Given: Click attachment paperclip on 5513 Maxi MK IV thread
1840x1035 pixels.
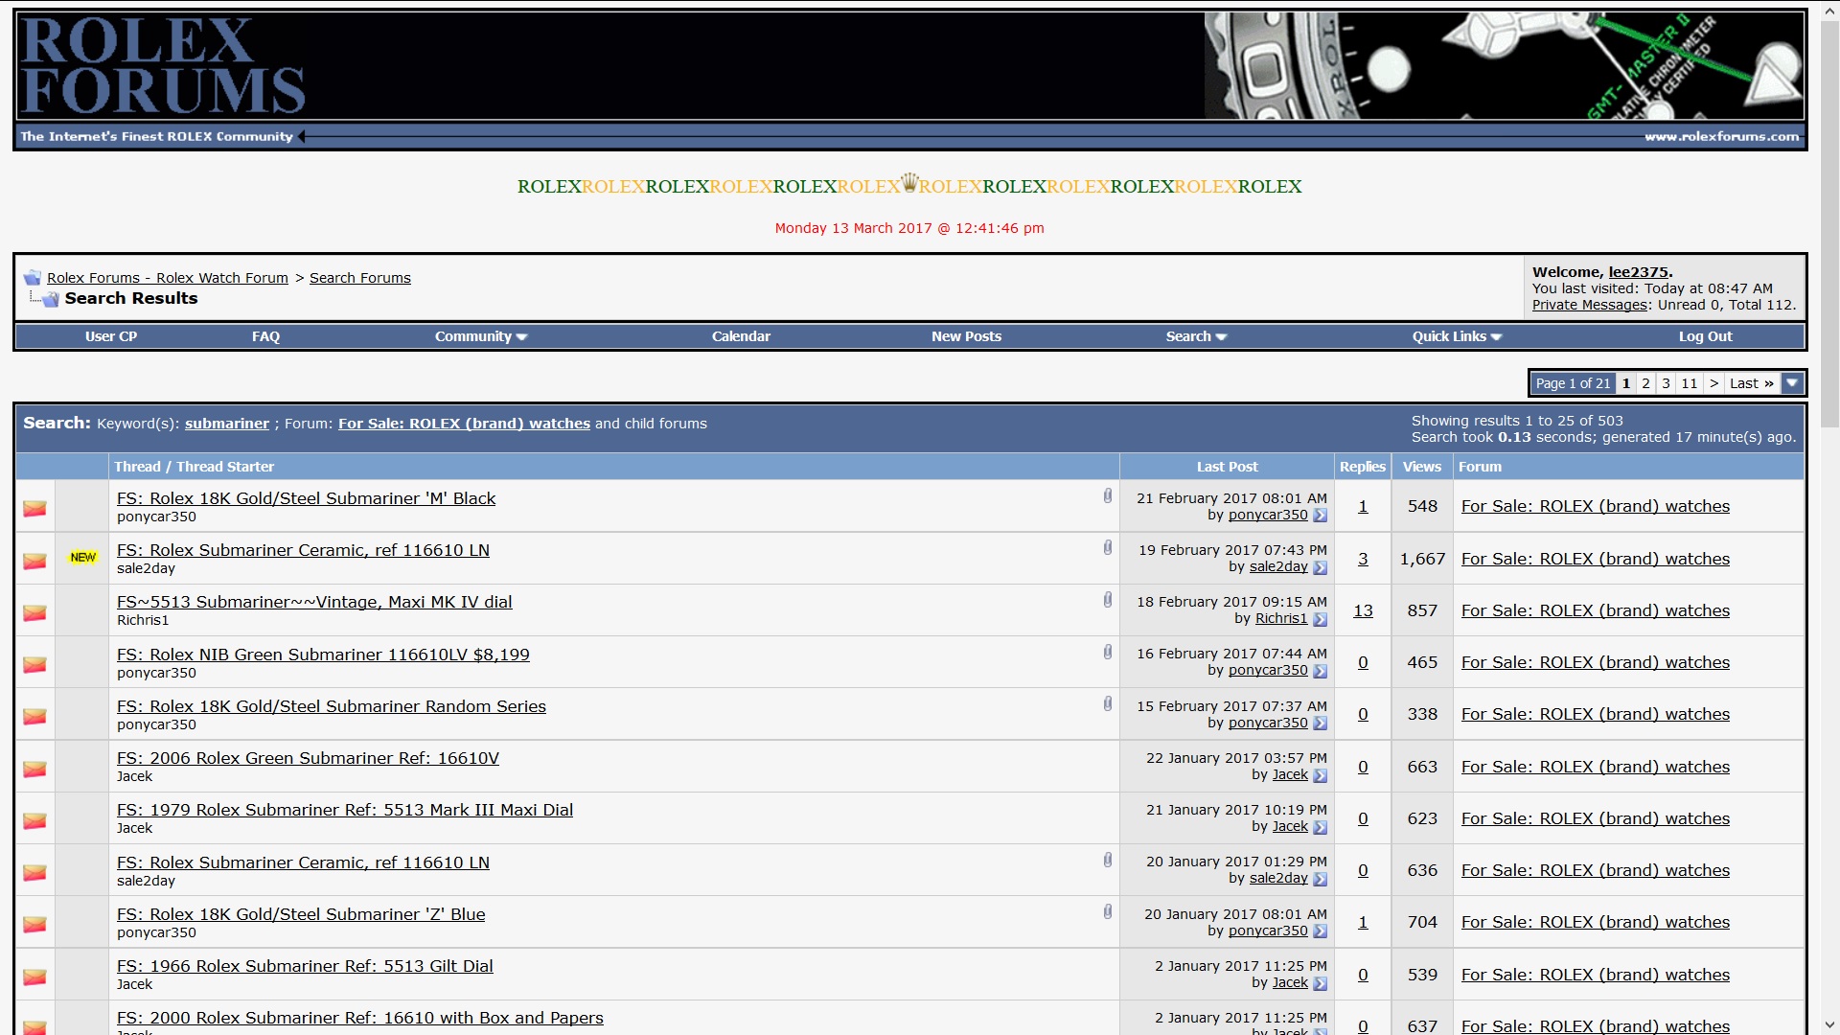Looking at the screenshot, I should click(x=1107, y=599).
